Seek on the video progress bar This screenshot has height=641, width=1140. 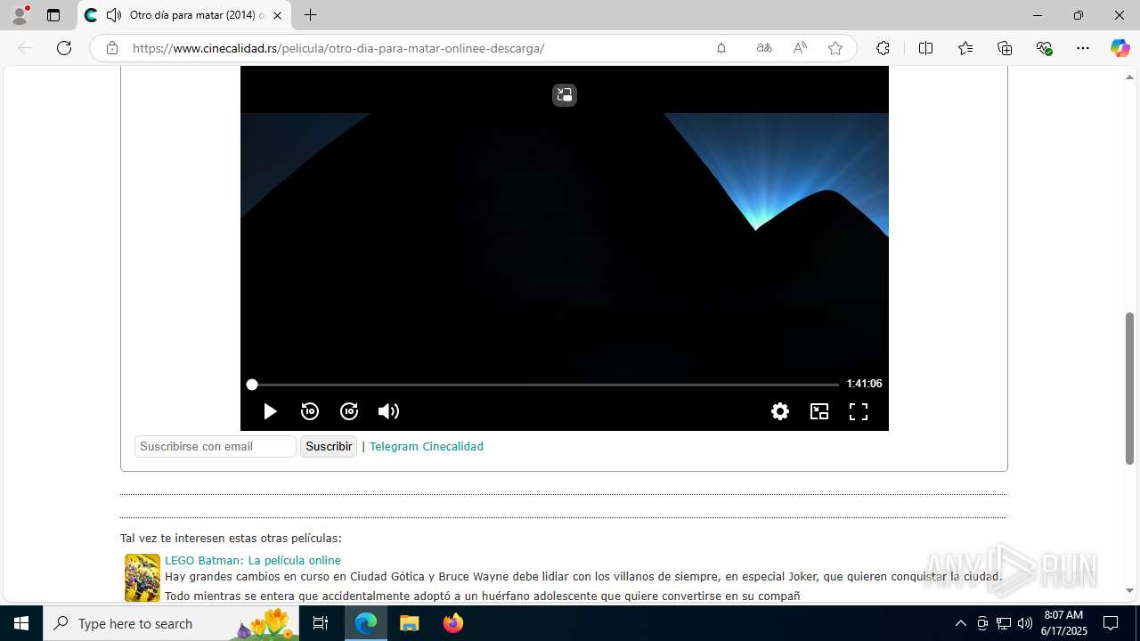click(543, 385)
